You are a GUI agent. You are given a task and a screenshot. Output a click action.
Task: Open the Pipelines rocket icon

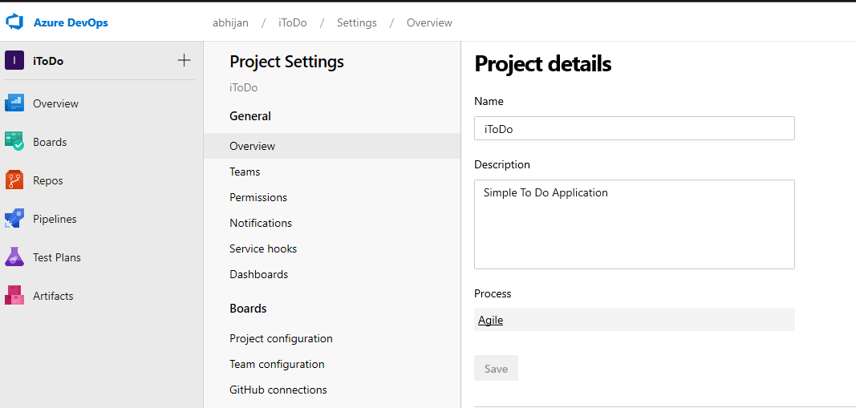14,218
